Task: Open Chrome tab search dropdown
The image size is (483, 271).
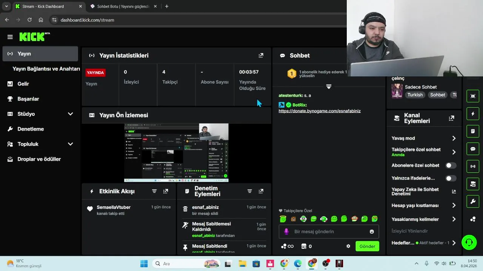Action: [6, 6]
